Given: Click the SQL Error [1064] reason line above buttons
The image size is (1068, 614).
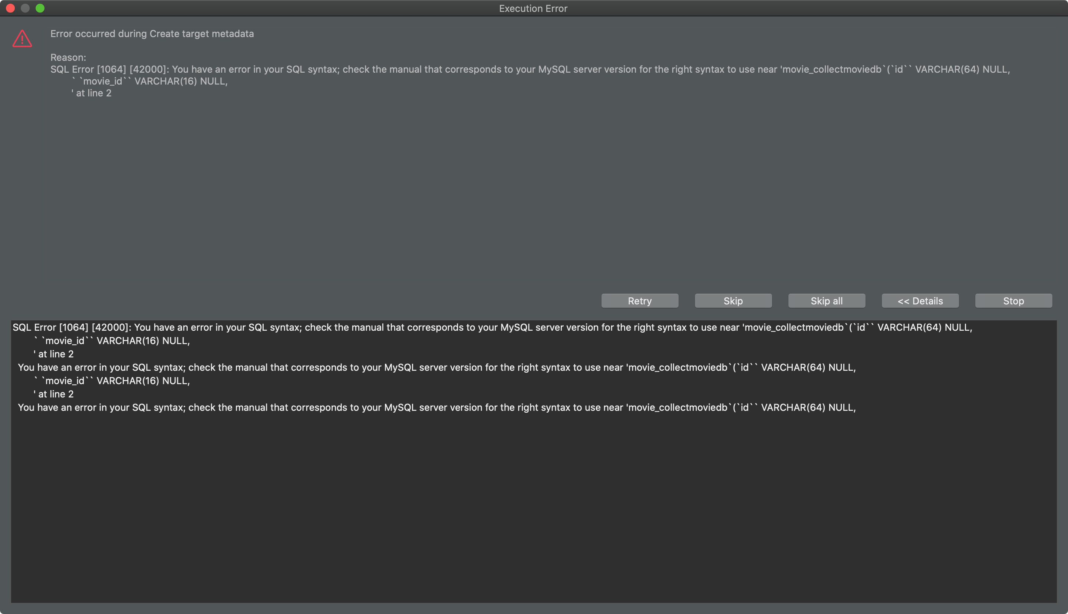Looking at the screenshot, I should pyautogui.click(x=530, y=69).
